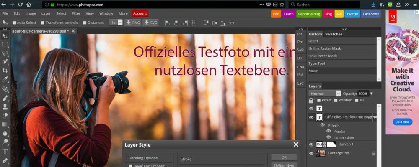Image resolution: width=419 pixels, height=167 pixels.
Task: Open the Image menu
Action: (31, 13)
